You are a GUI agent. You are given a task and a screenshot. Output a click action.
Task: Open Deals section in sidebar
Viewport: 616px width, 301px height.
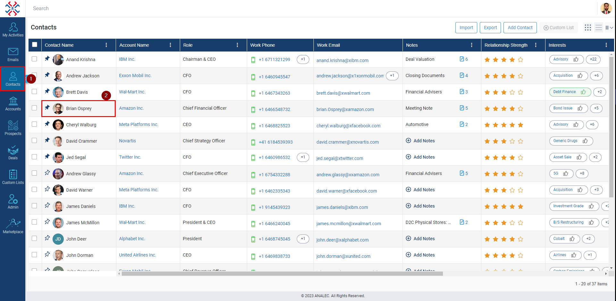point(13,153)
